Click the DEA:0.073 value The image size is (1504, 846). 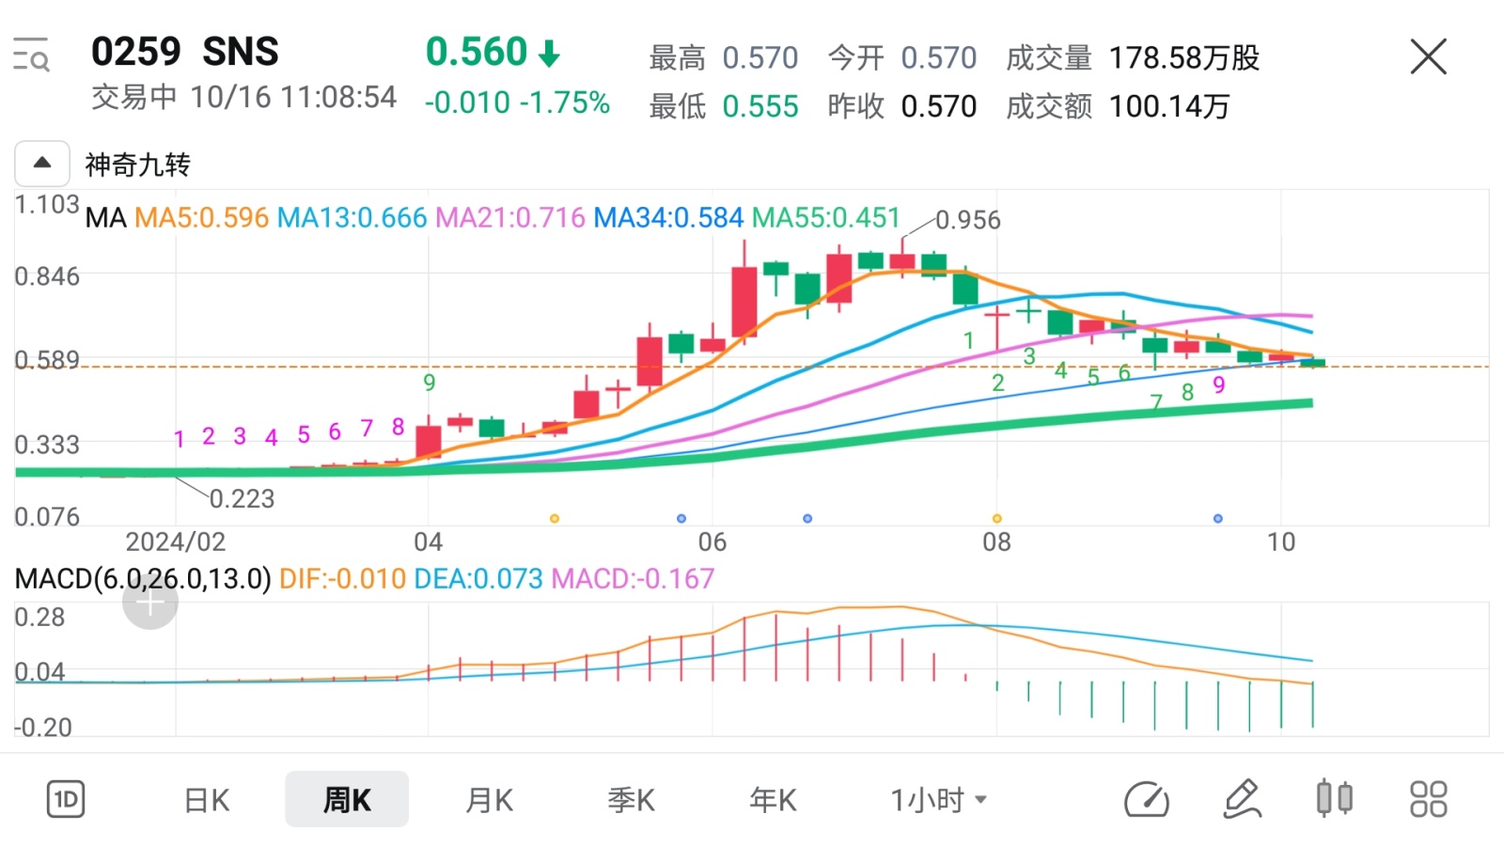click(x=478, y=578)
